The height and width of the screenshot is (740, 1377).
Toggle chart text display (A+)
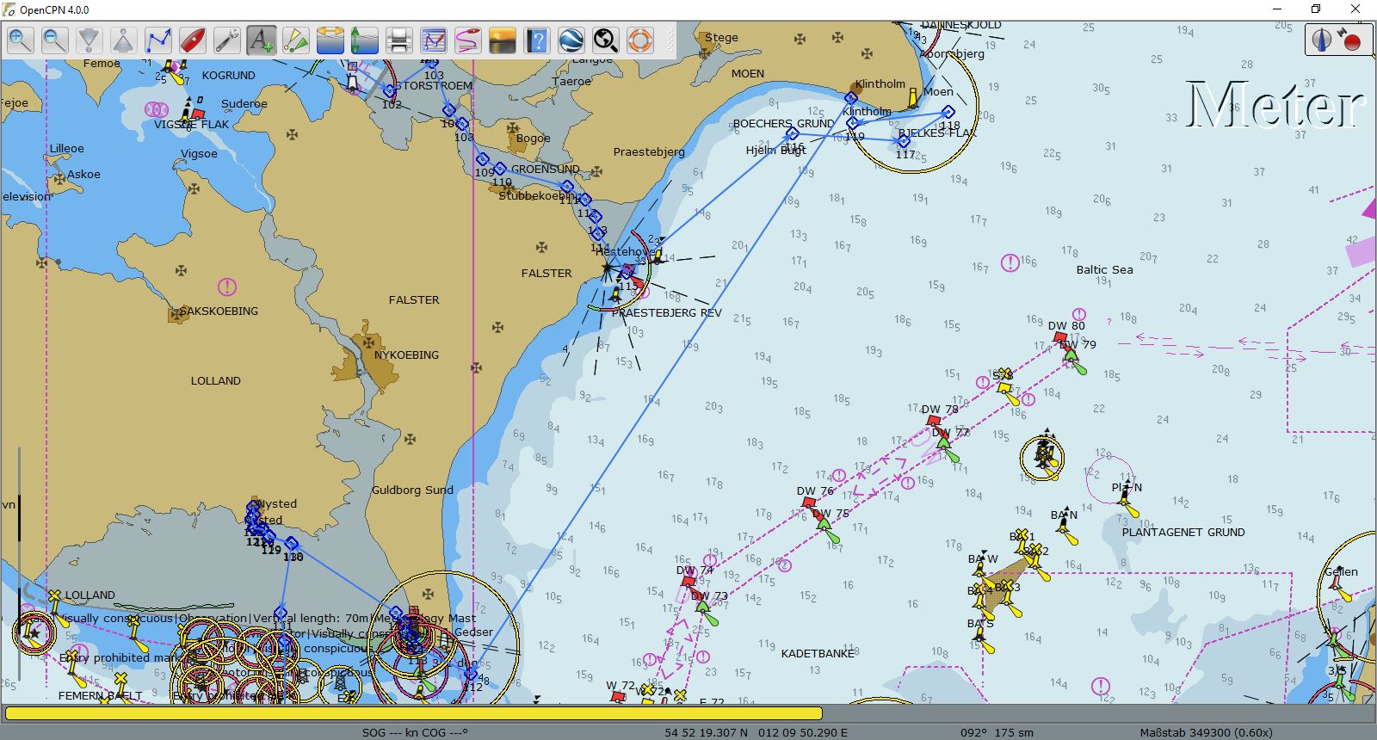point(262,40)
